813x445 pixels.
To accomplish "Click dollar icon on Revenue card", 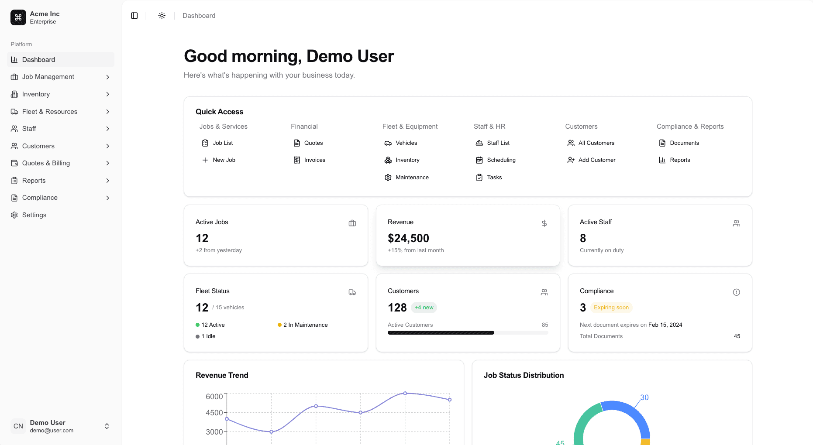I will [x=544, y=223].
